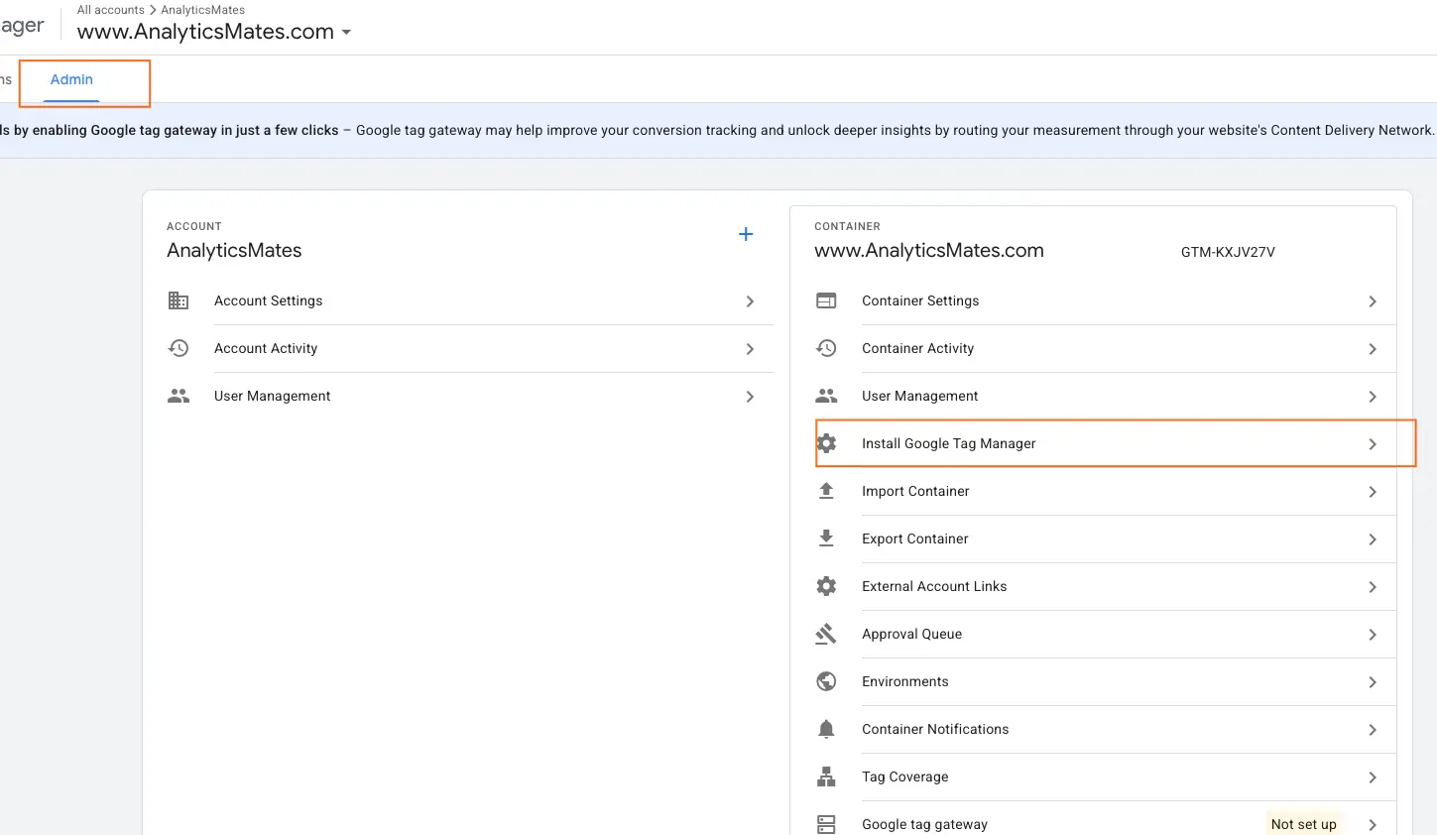Click Install Google Tag Manager gear icon
The width and height of the screenshot is (1437, 835).
pos(826,443)
